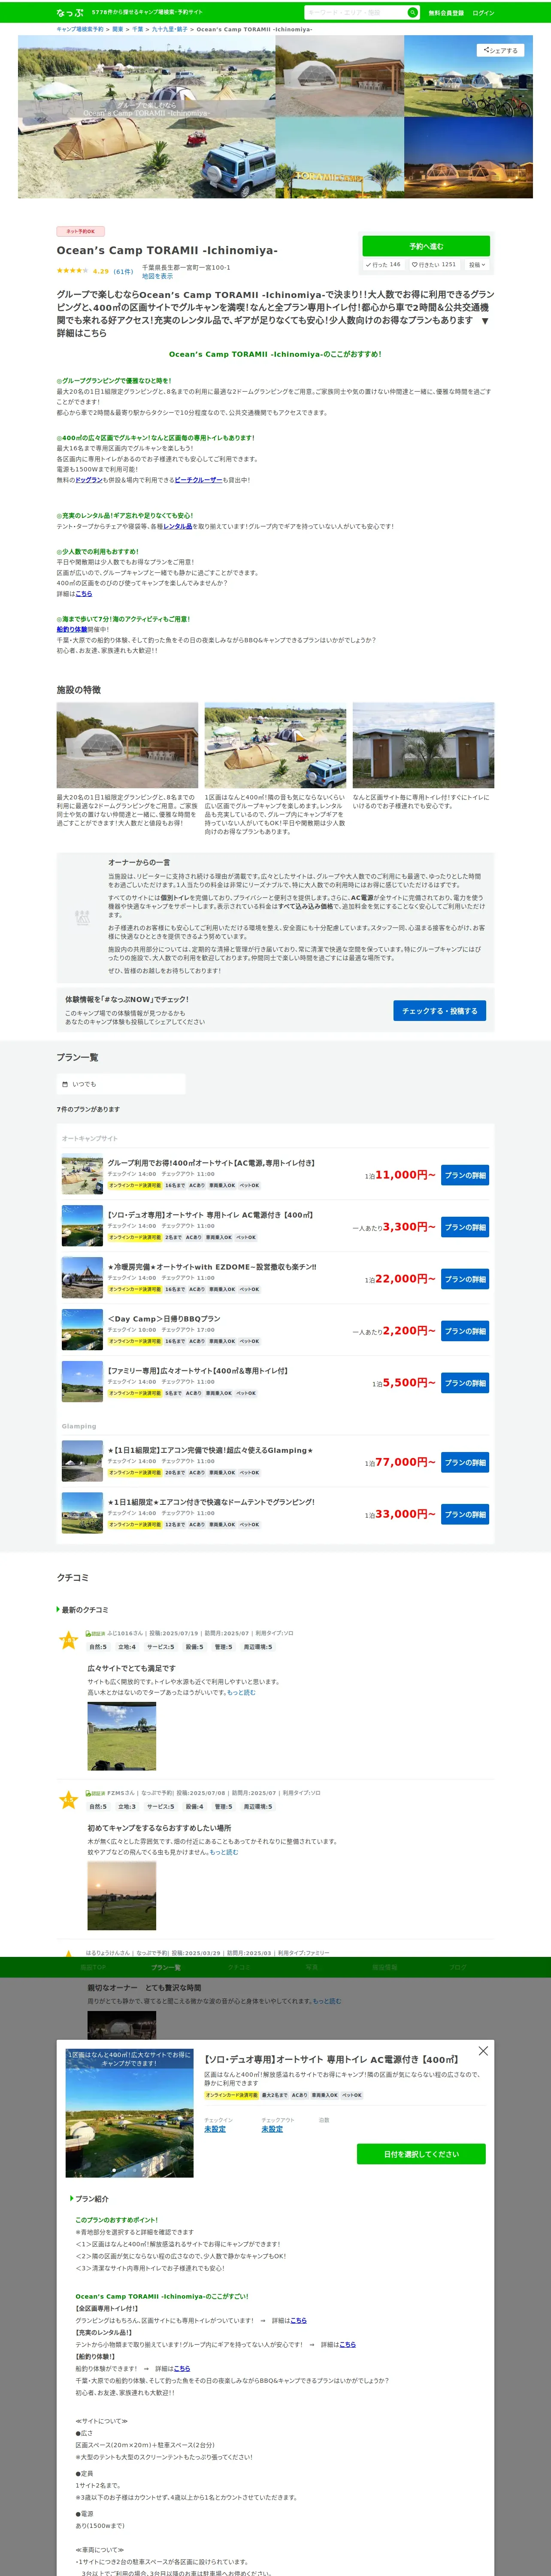Set the チェックアウト 未設定 date
551x2576 pixels.
click(272, 2129)
